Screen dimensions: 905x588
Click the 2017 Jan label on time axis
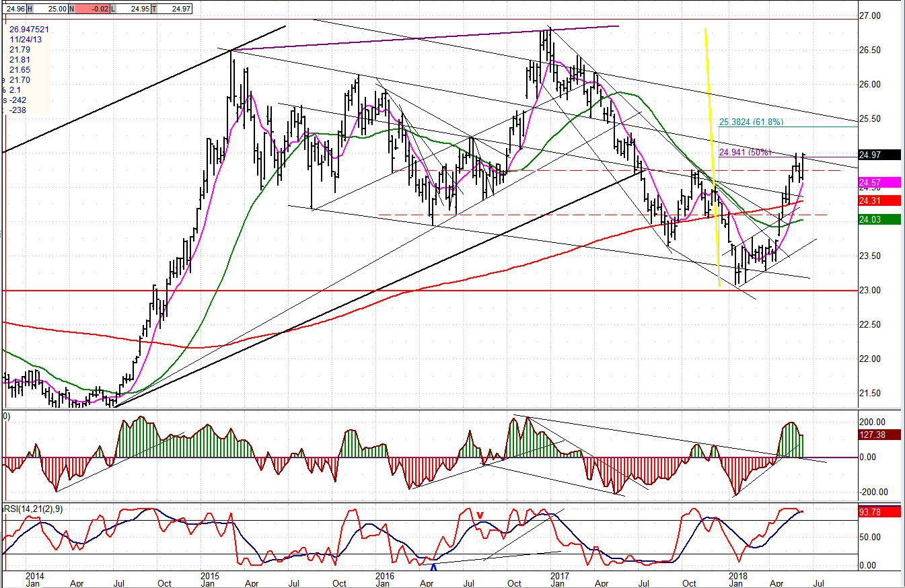click(558, 580)
